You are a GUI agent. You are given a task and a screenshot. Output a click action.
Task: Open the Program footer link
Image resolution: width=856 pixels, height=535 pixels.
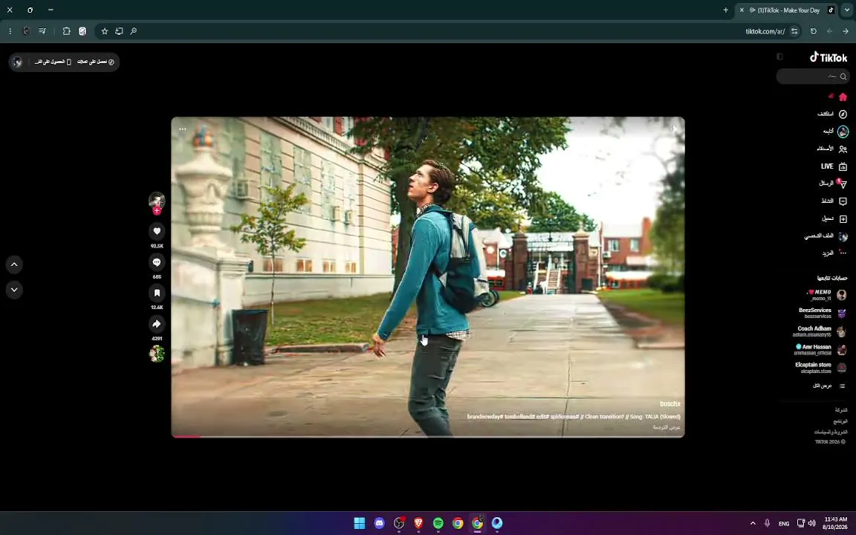click(x=840, y=421)
